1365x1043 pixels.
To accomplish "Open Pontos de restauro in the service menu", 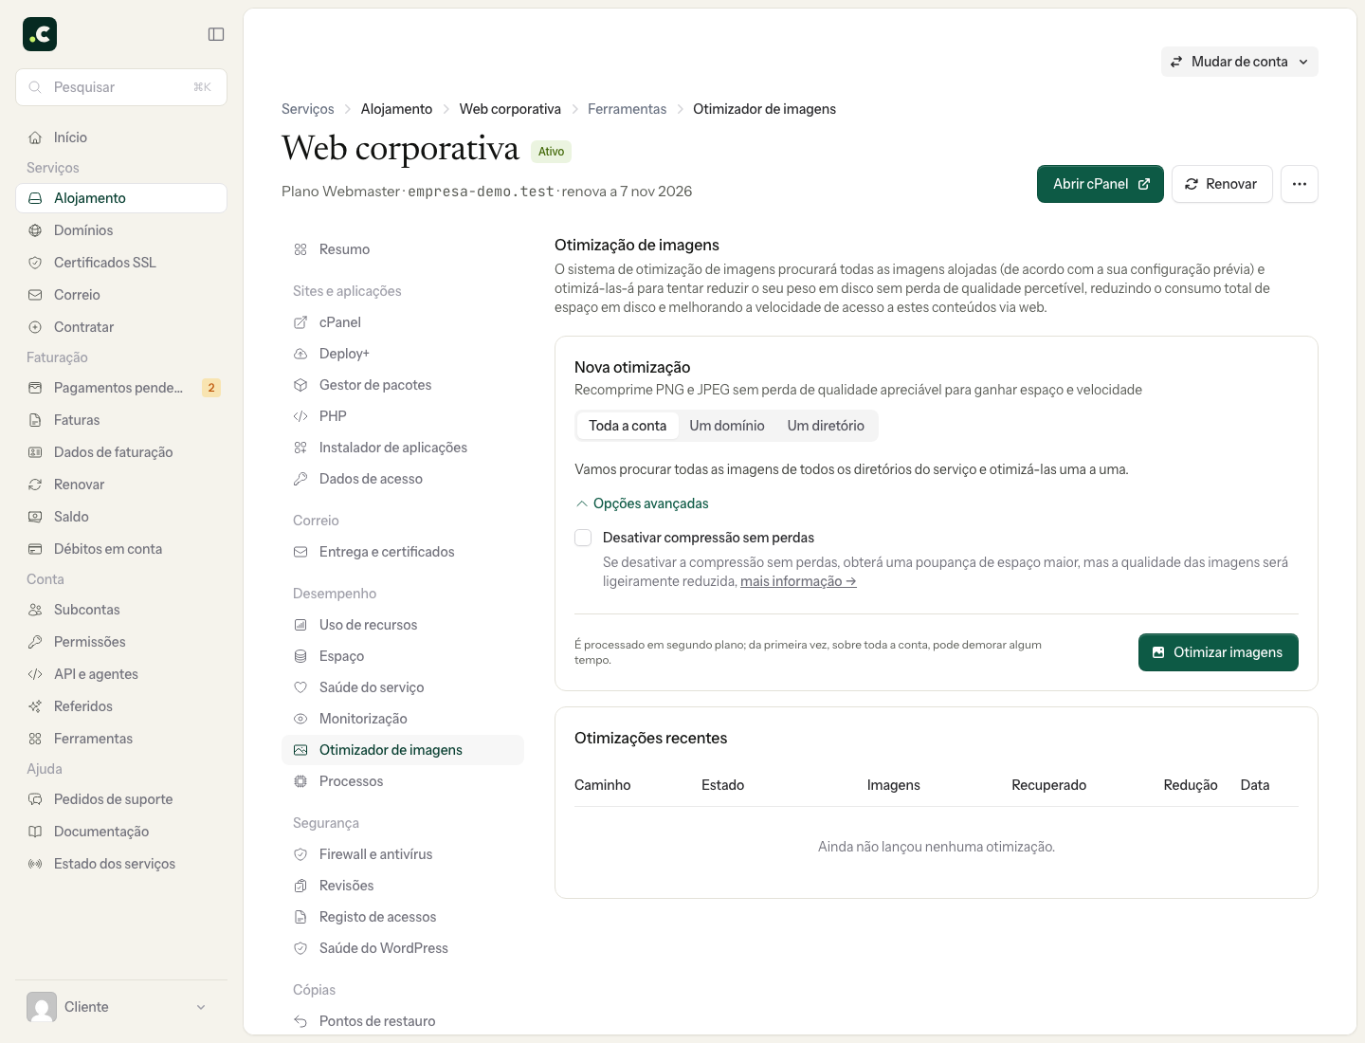I will click(403, 1021).
